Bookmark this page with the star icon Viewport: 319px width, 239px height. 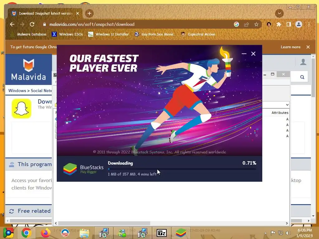[256, 24]
